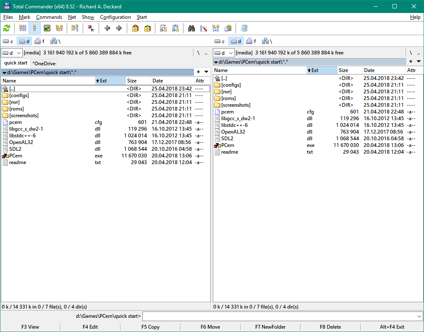Click the FTP connect icon
This screenshot has width=424, height=332.
(163, 28)
